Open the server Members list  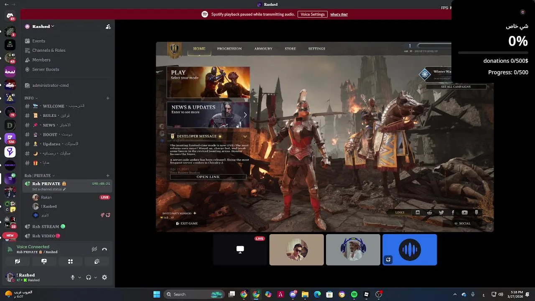68,60
